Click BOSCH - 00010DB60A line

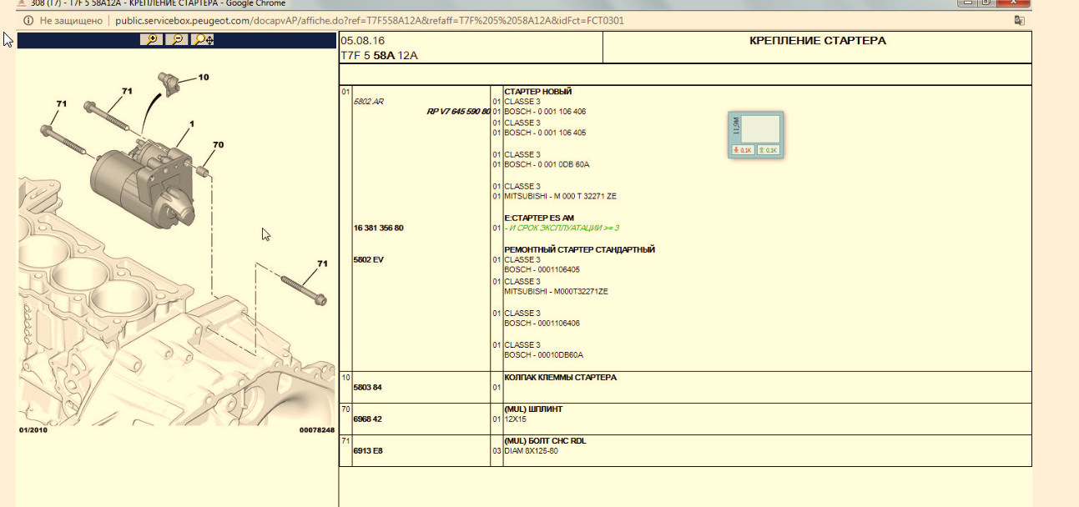pos(543,355)
